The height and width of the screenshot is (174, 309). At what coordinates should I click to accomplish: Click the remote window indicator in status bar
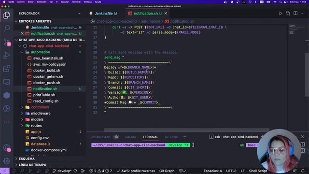point(5,171)
